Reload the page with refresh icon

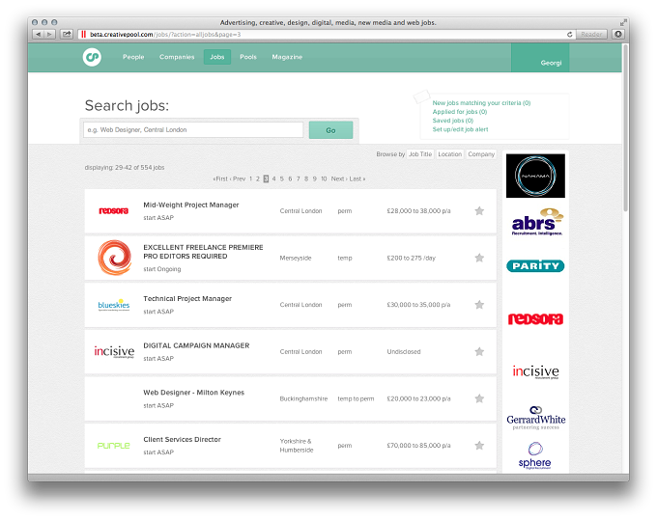tap(569, 35)
